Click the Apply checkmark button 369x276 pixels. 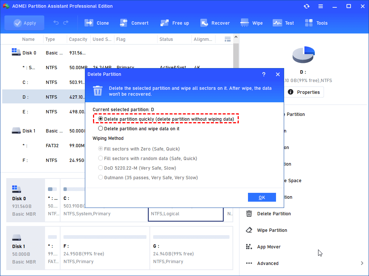(x=24, y=23)
